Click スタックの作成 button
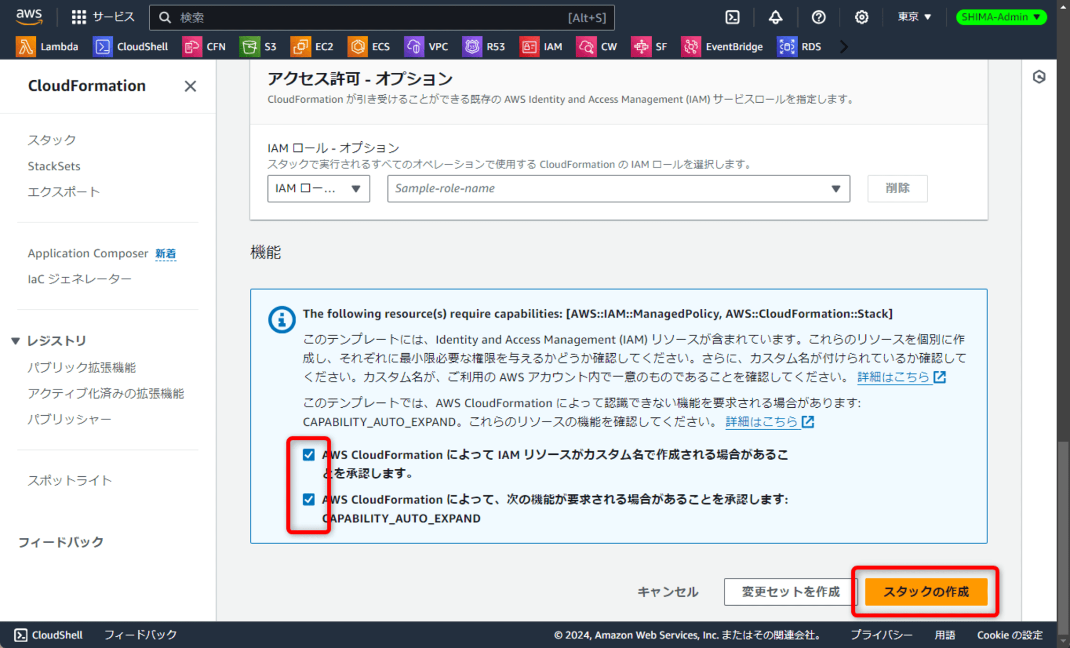The image size is (1070, 648). (x=926, y=592)
